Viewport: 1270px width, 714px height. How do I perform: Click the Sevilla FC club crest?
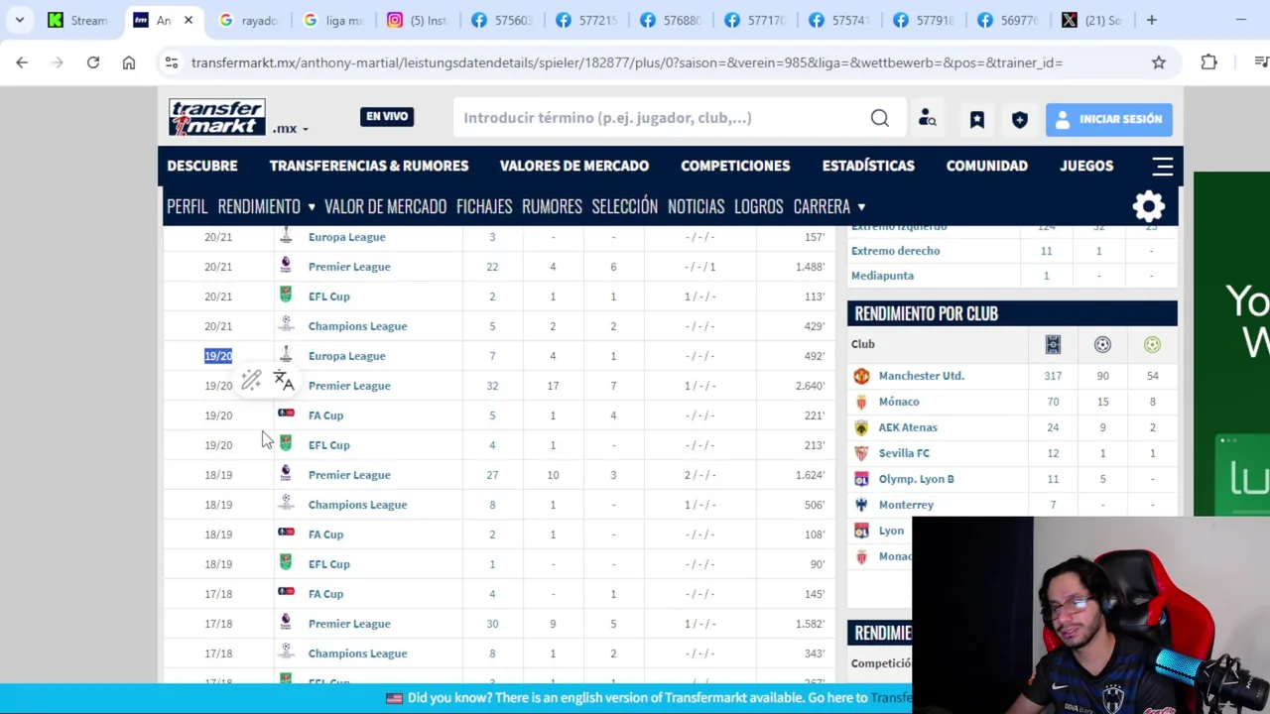pyautogui.click(x=861, y=453)
